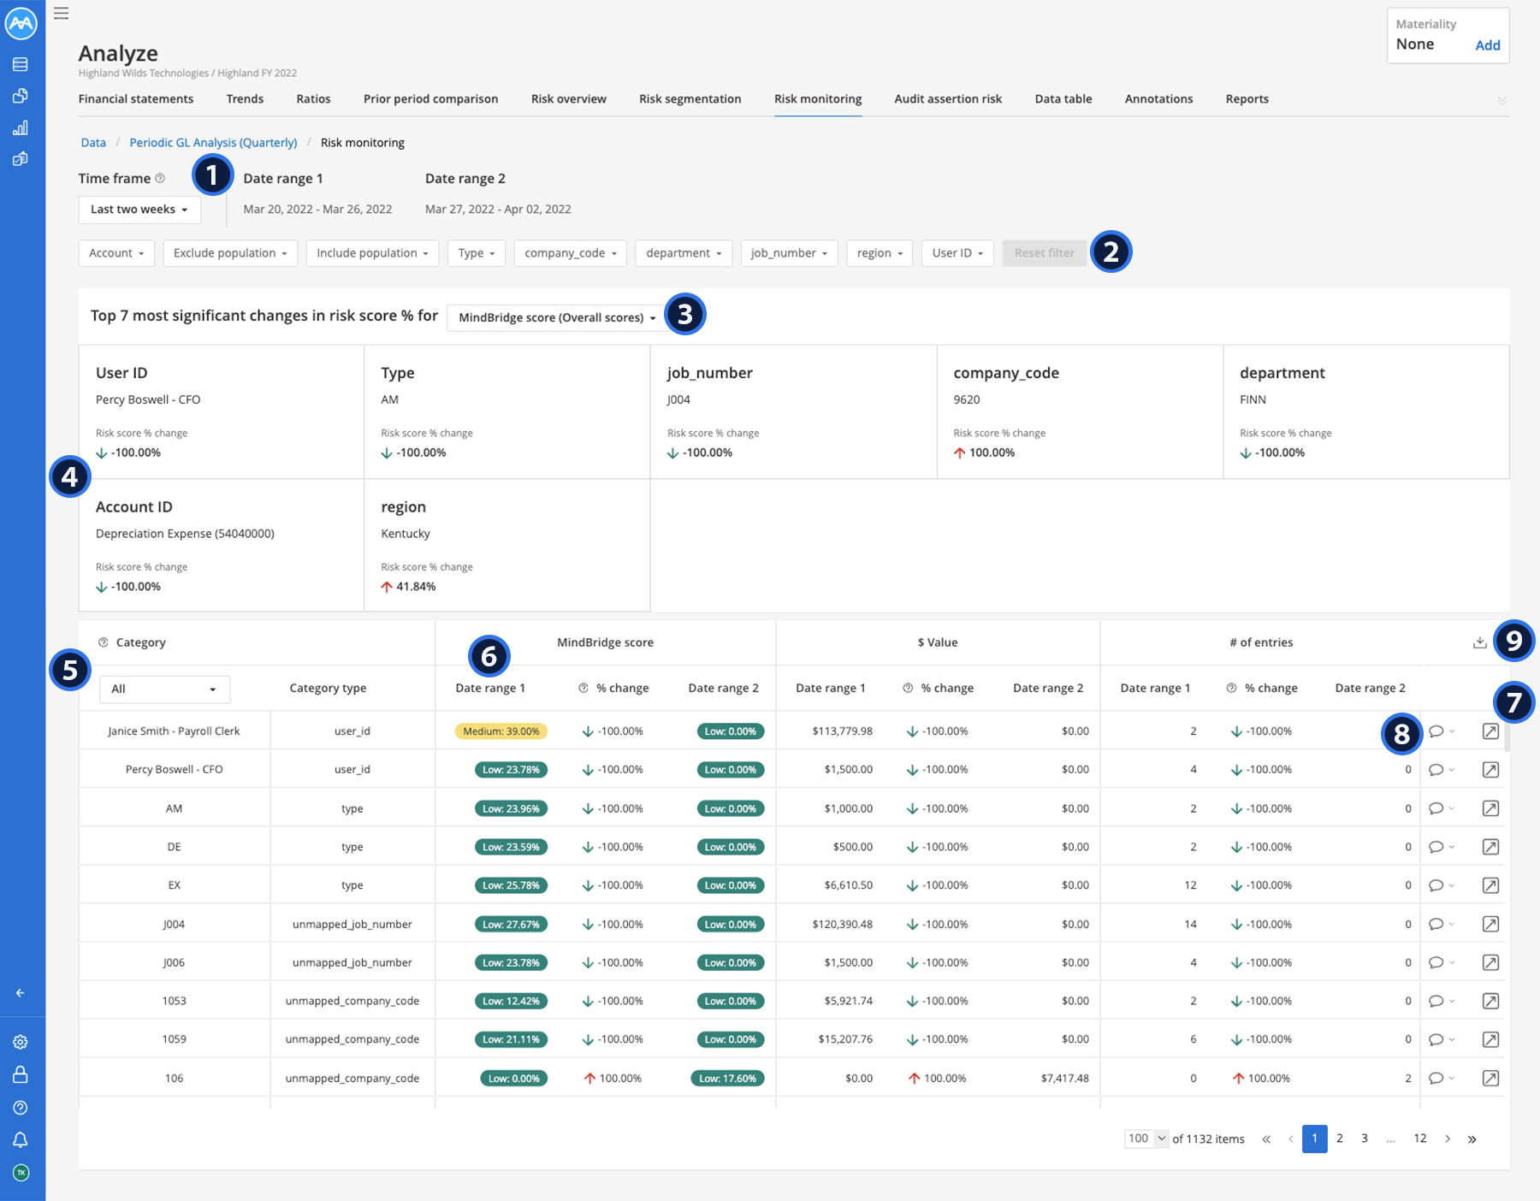
Task: Switch to Financial statements tab
Action: point(136,99)
